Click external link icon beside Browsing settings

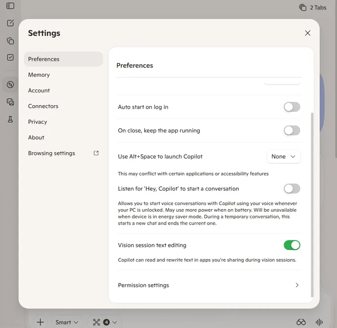96,153
